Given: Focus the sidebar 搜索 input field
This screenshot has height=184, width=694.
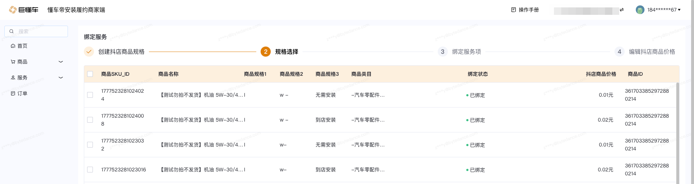Looking at the screenshot, I should point(40,31).
